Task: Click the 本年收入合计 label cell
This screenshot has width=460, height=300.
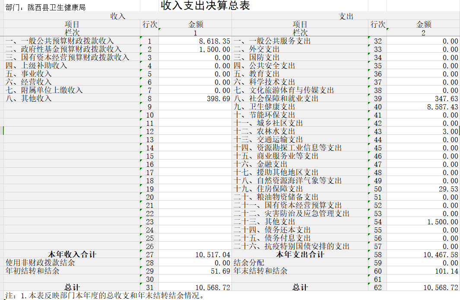Action: [72, 255]
